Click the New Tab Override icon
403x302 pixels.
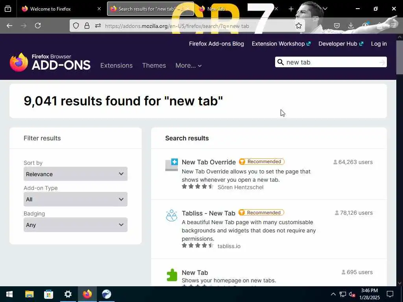click(x=172, y=165)
